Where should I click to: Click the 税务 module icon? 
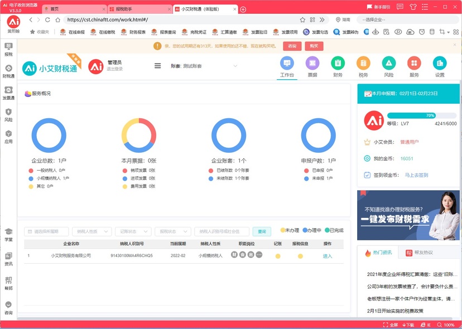click(x=363, y=64)
